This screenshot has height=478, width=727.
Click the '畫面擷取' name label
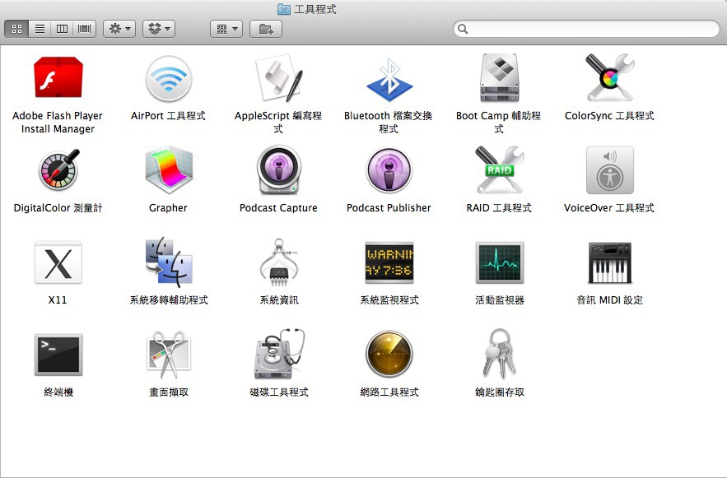[169, 392]
